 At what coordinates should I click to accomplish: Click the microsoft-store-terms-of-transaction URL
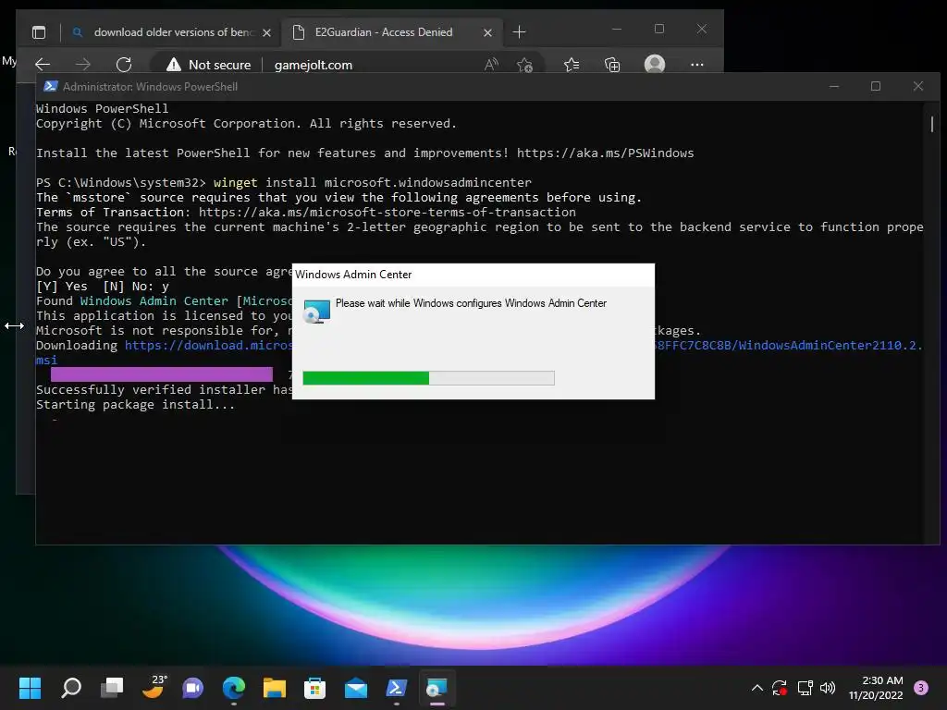[x=387, y=212]
